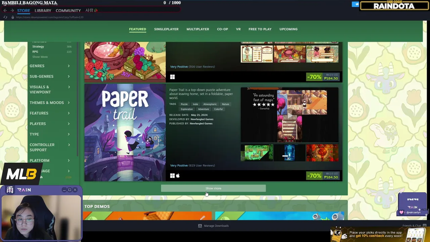The image size is (430, 242).
Task: Switch to the UPCOMING tab
Action: pyautogui.click(x=289, y=29)
